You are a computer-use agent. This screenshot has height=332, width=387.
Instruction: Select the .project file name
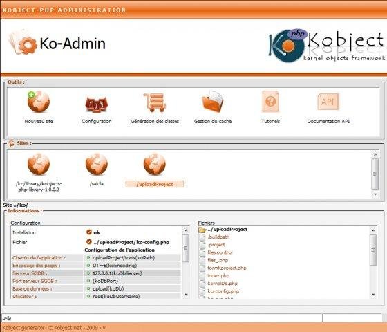point(216,245)
